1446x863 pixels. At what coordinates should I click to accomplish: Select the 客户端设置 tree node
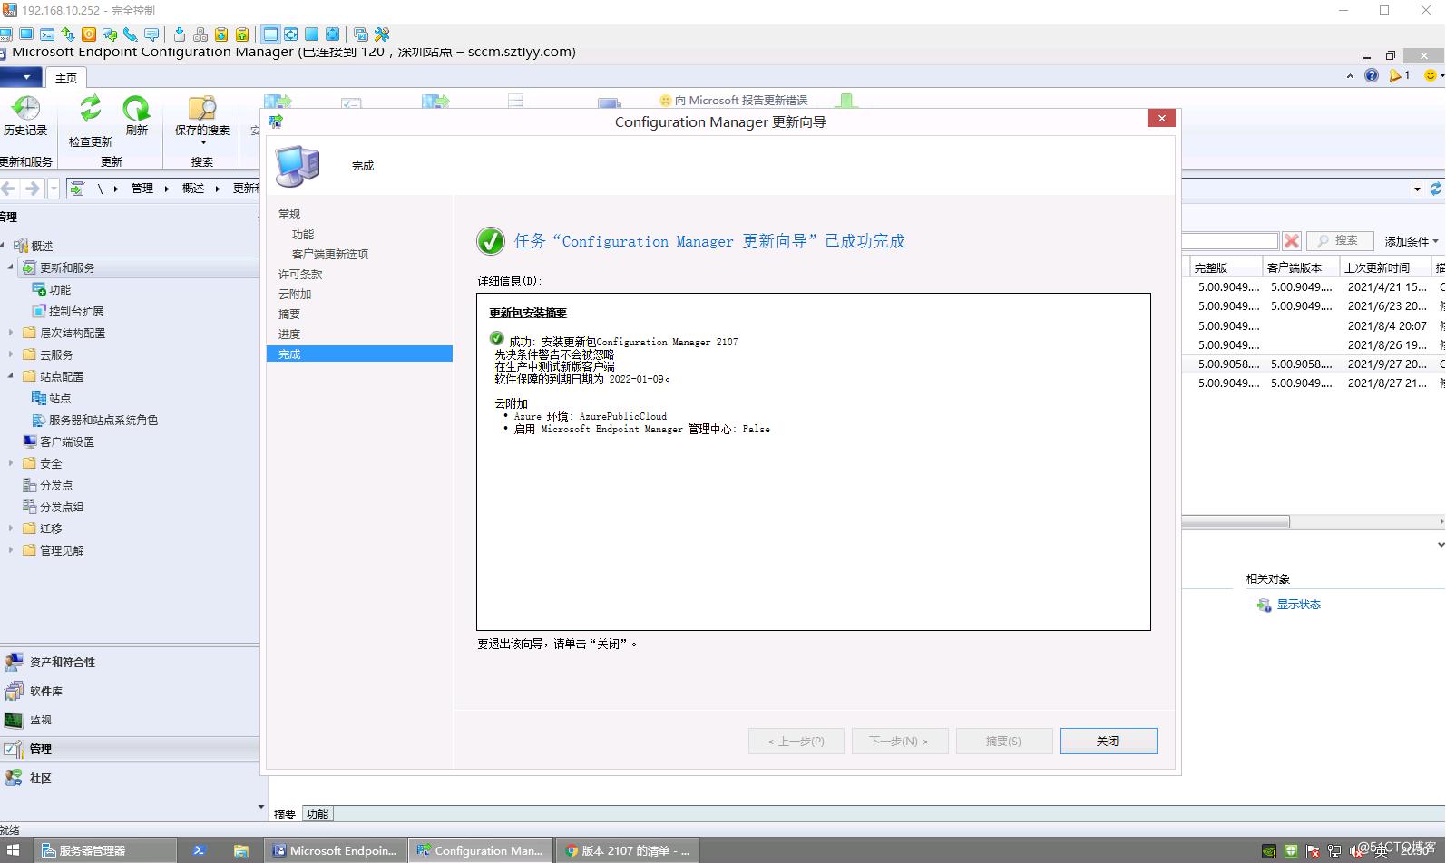point(67,441)
